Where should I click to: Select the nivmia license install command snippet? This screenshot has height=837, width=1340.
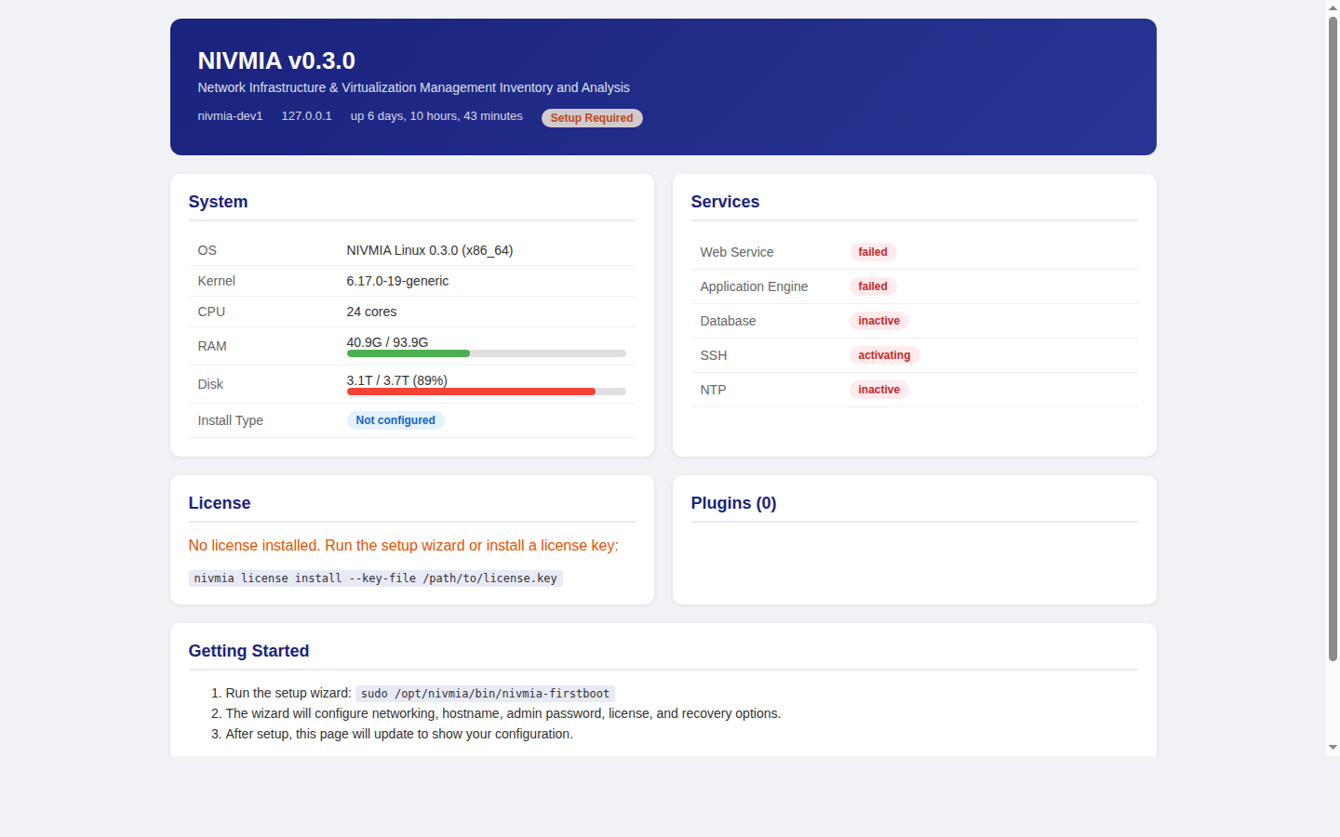click(x=375, y=578)
